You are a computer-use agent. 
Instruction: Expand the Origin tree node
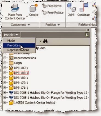[x=5, y=63]
